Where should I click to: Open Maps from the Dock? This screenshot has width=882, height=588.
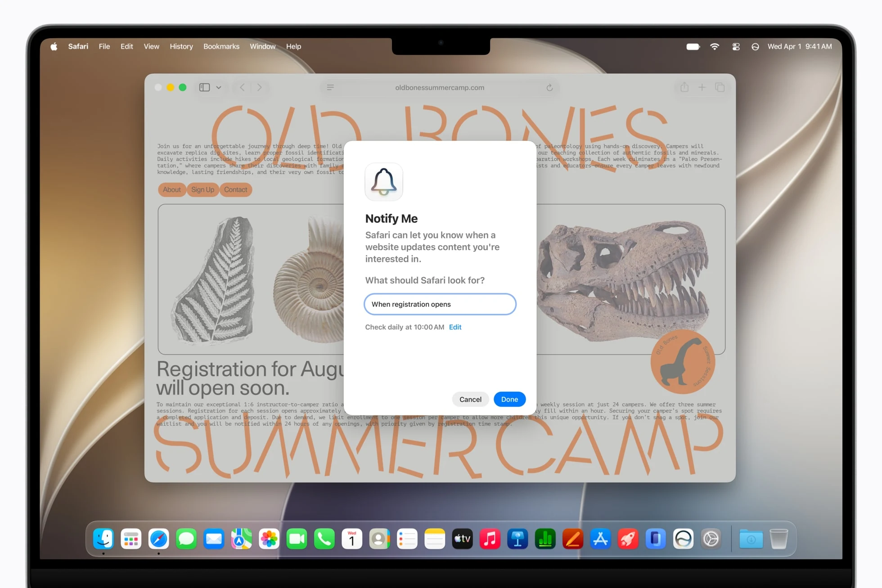point(242,539)
